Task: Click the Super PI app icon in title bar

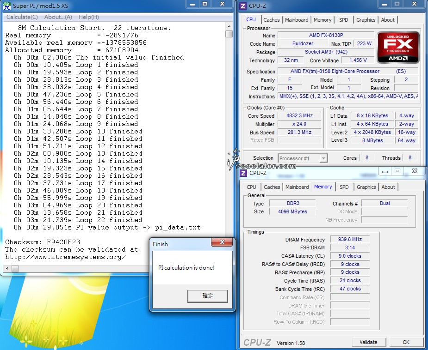Action: pyautogui.click(x=6, y=6)
